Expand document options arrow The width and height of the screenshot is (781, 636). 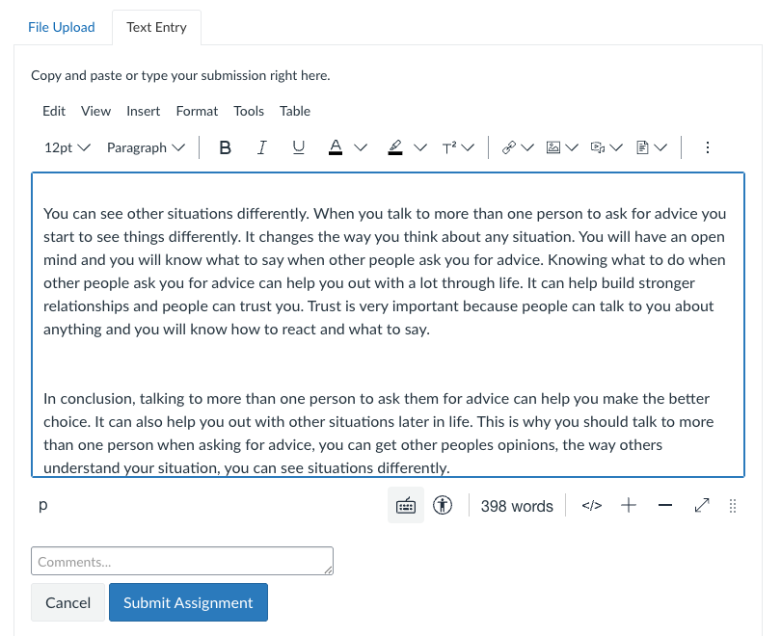[x=660, y=147]
